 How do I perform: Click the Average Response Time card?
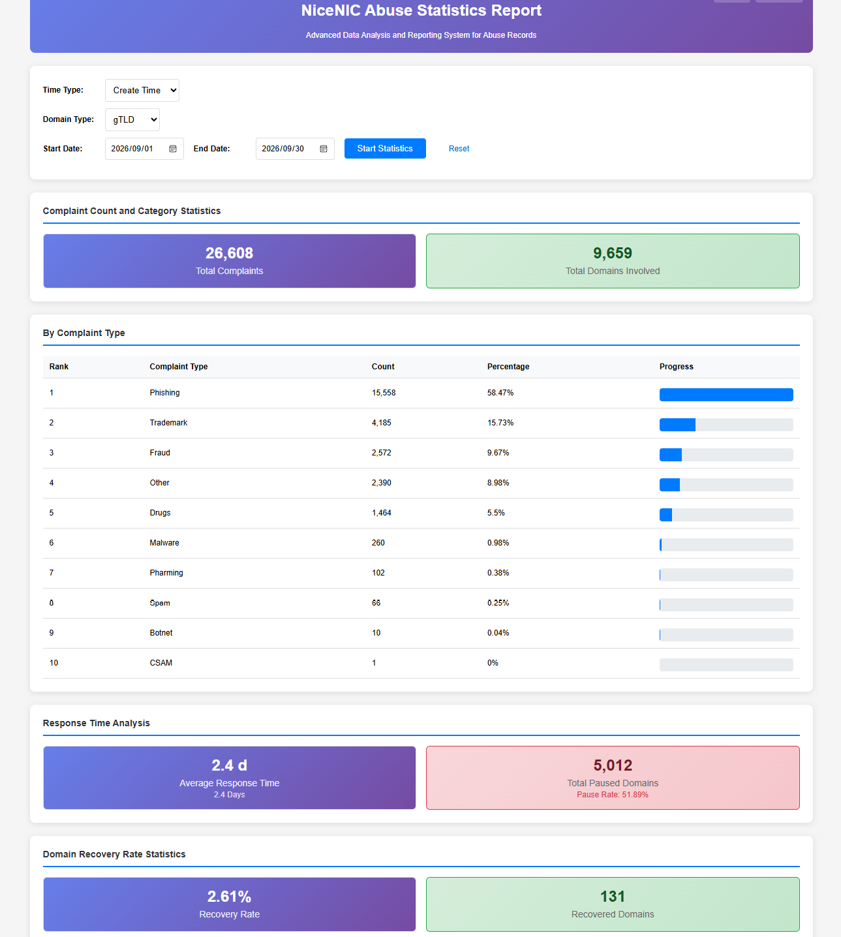[x=230, y=778]
